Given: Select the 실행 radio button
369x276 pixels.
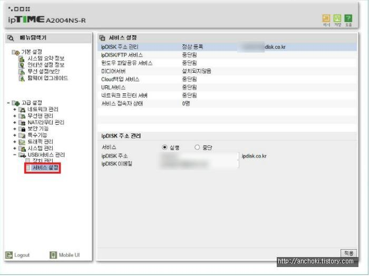Looking at the screenshot, I should click(164, 147).
